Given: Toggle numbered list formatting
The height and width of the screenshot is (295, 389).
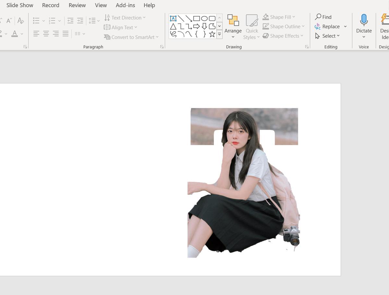Looking at the screenshot, I should [x=52, y=20].
